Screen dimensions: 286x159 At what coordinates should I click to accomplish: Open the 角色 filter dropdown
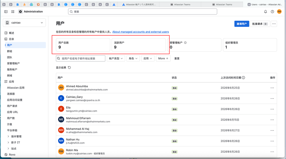tap(133, 58)
